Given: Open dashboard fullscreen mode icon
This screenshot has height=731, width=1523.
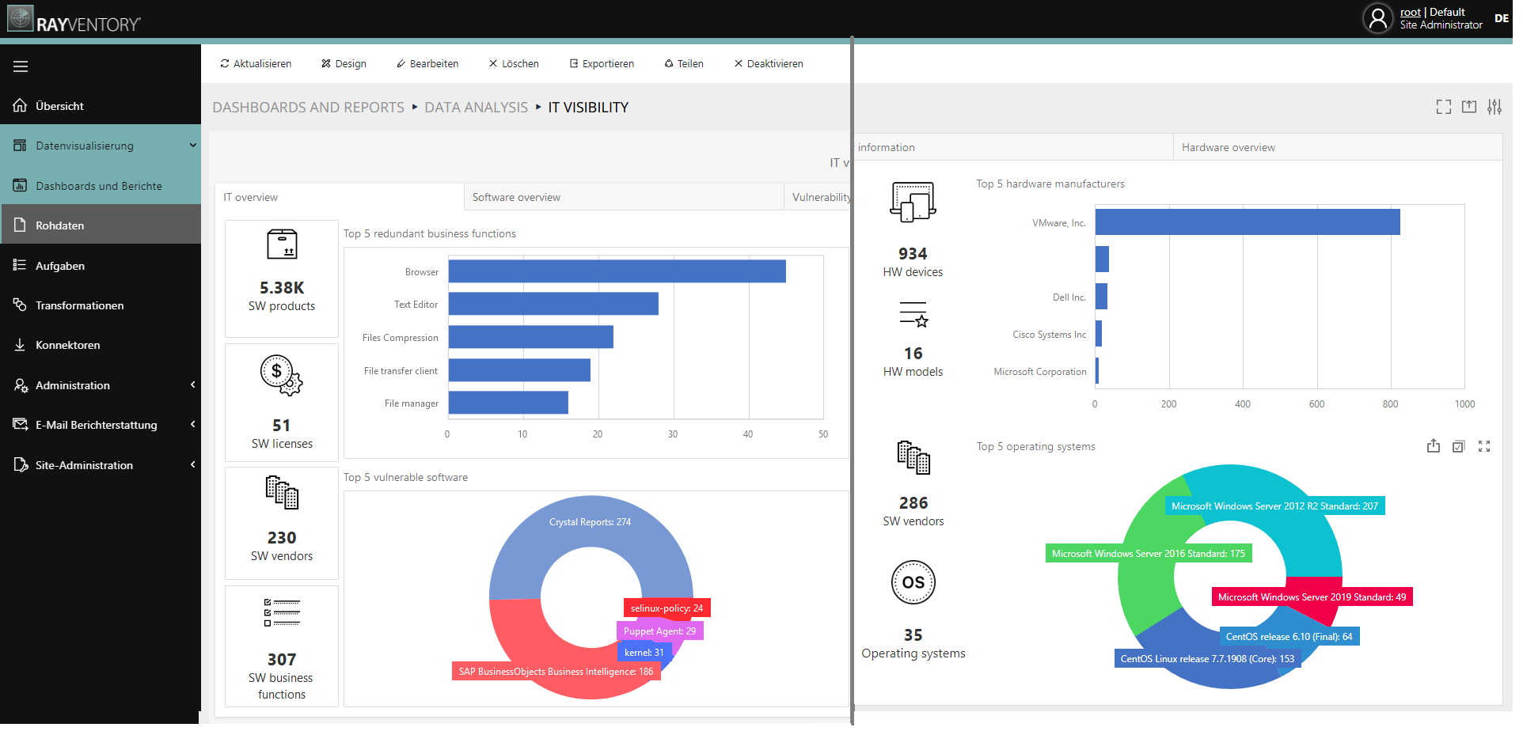Looking at the screenshot, I should [x=1443, y=107].
